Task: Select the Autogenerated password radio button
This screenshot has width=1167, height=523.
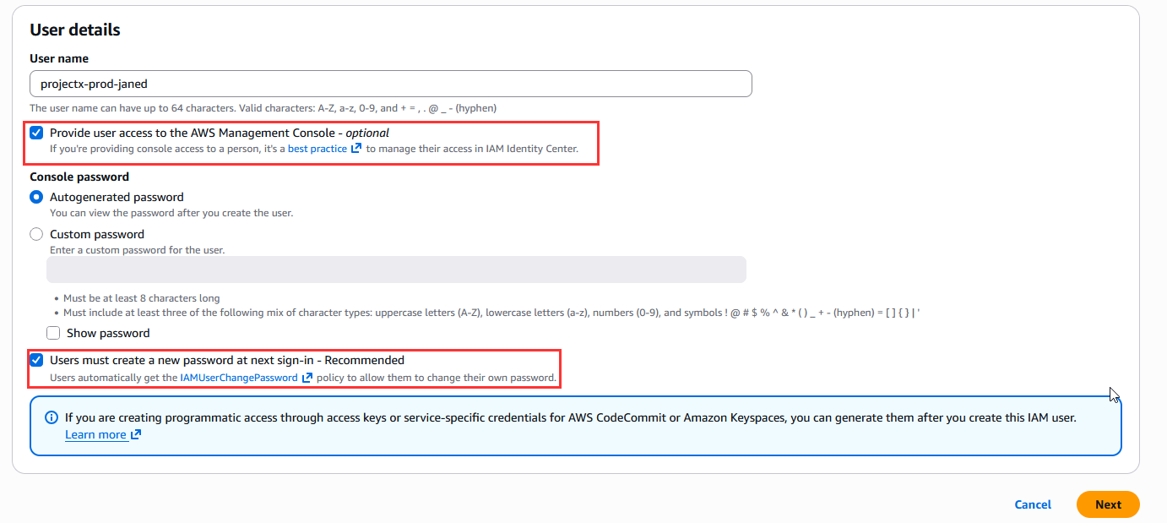Action: click(36, 197)
